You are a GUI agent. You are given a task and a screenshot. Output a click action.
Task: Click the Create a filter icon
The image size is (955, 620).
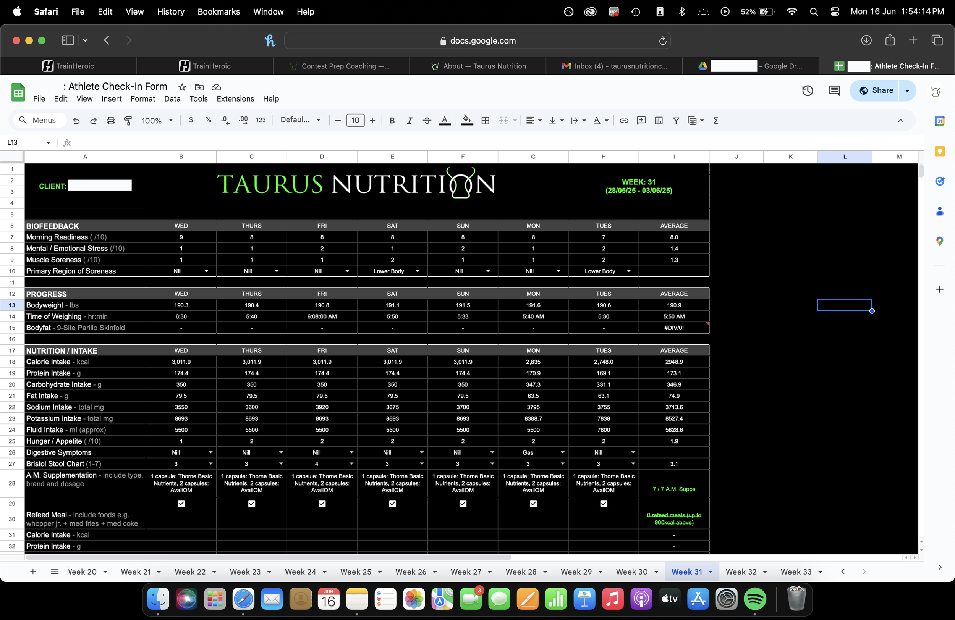click(676, 120)
